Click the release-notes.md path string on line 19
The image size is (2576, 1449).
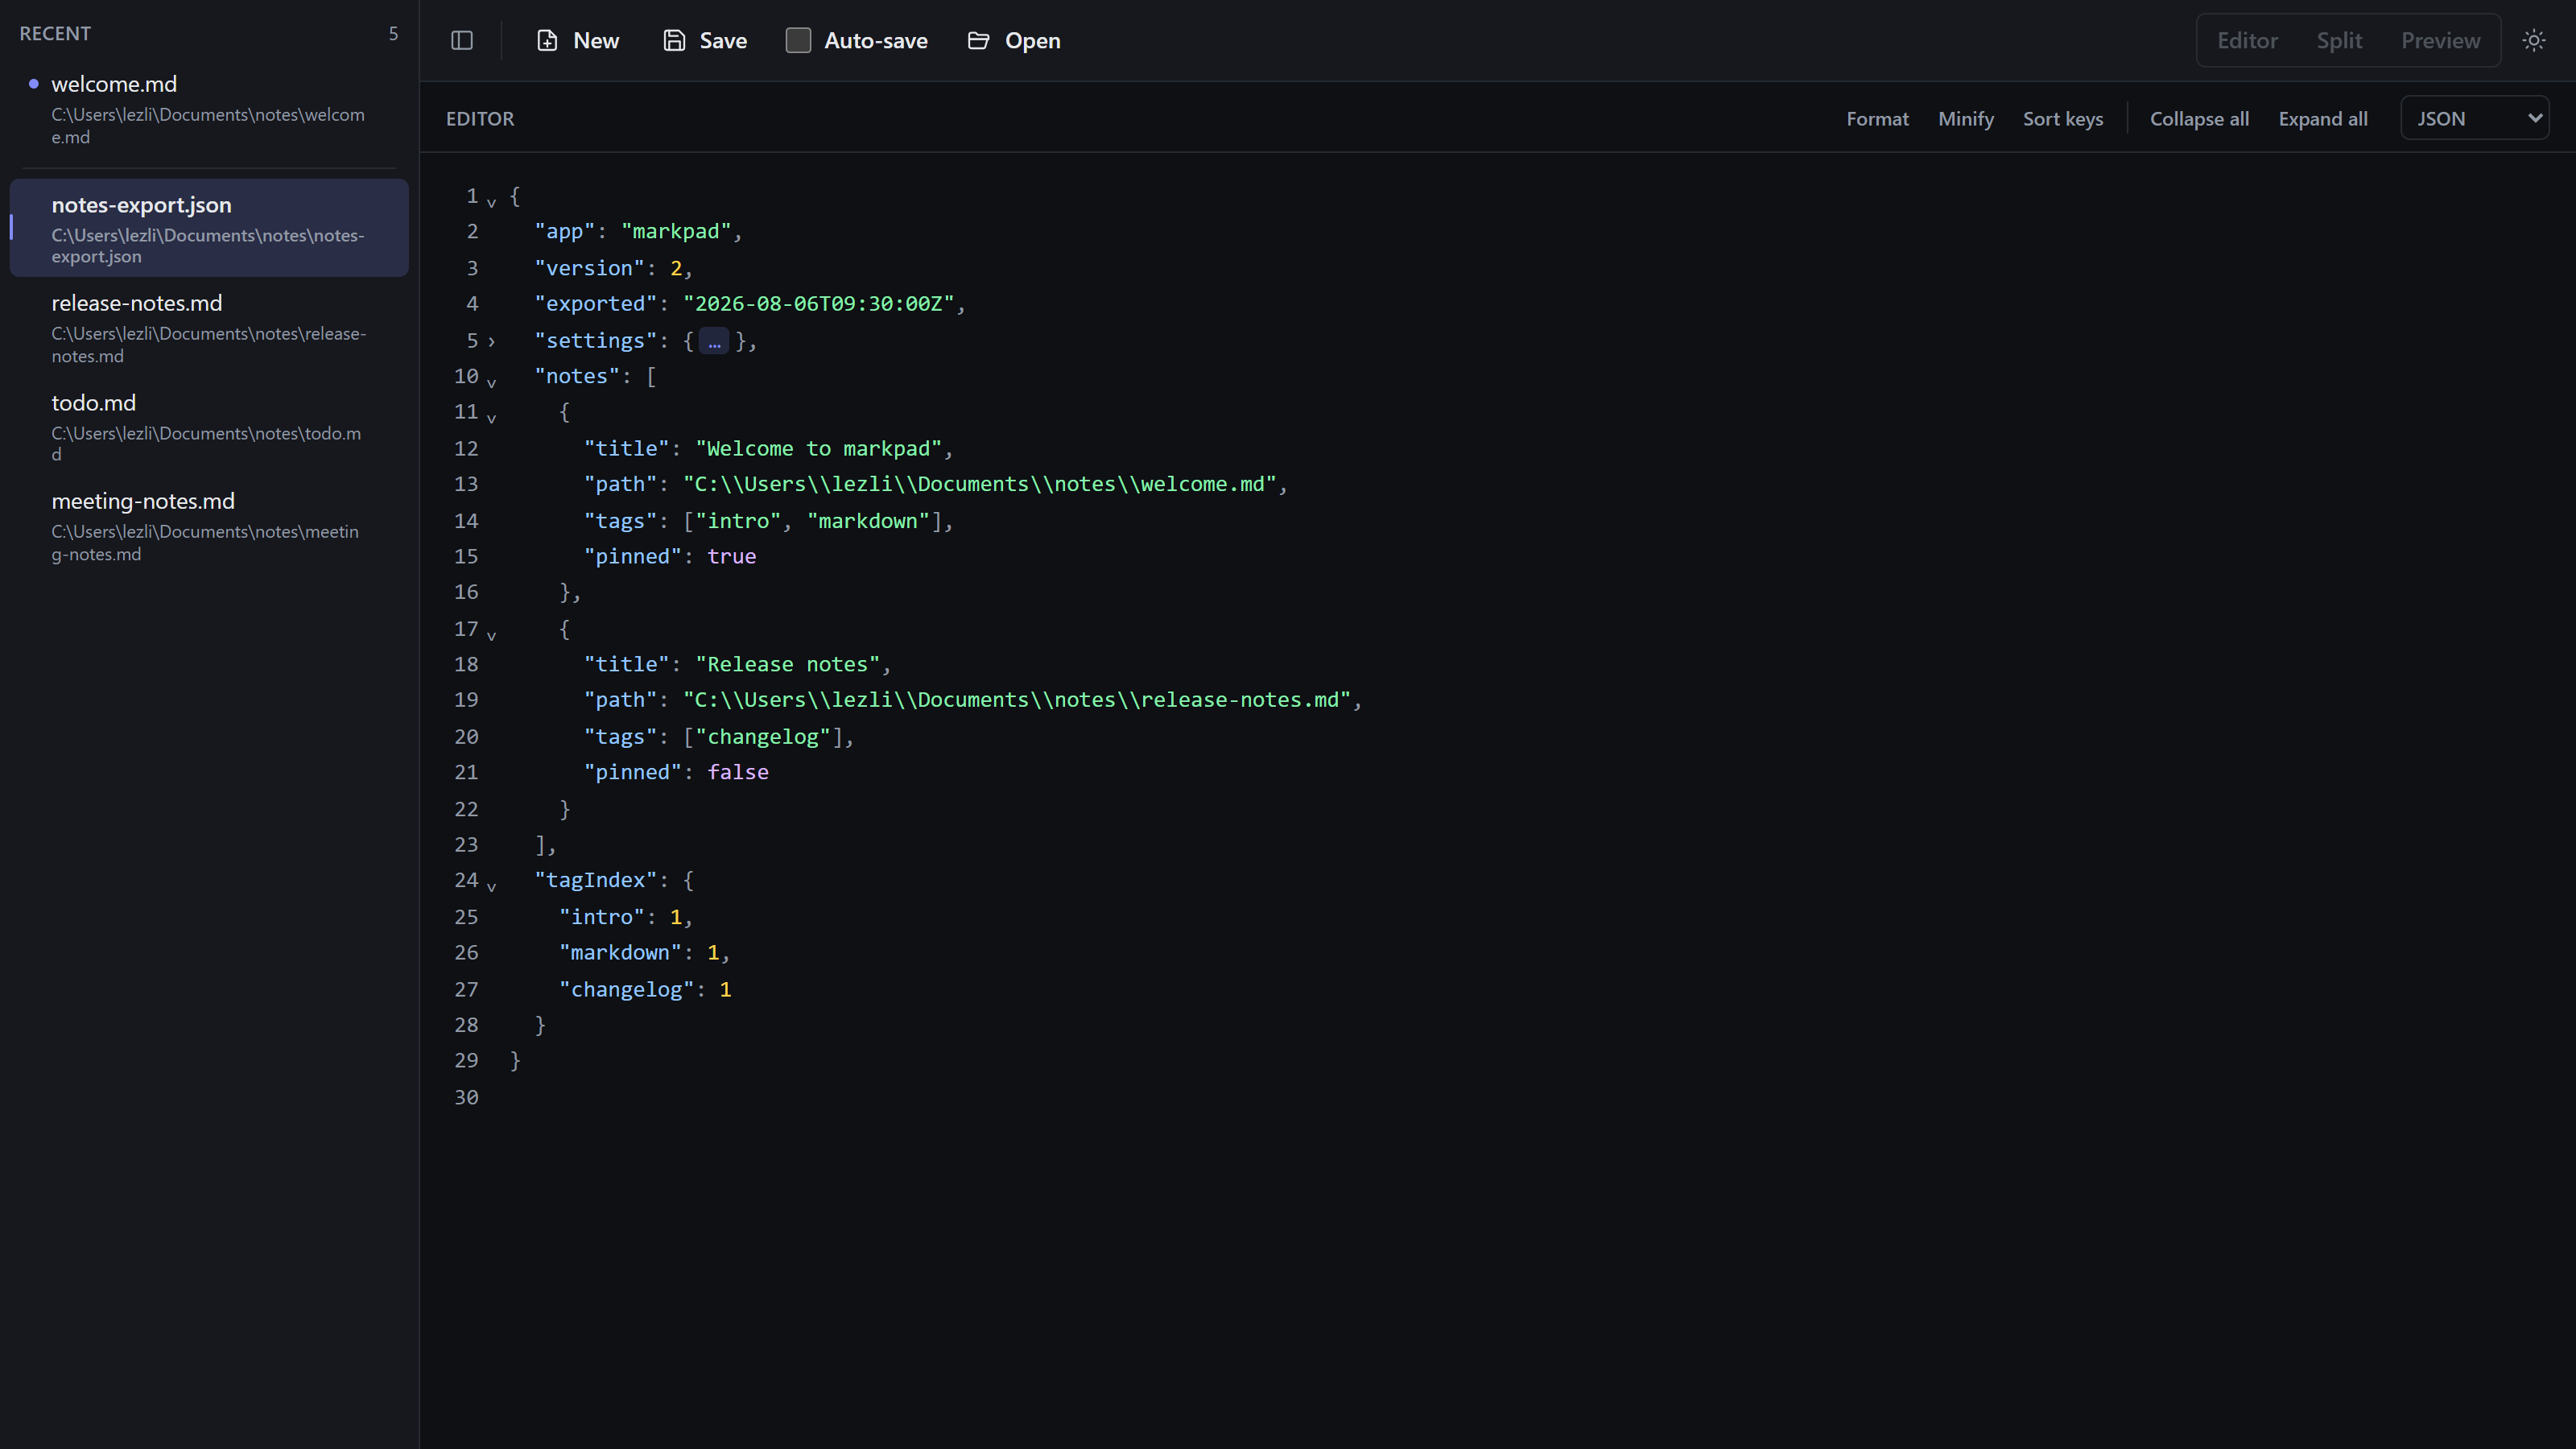coord(1016,701)
